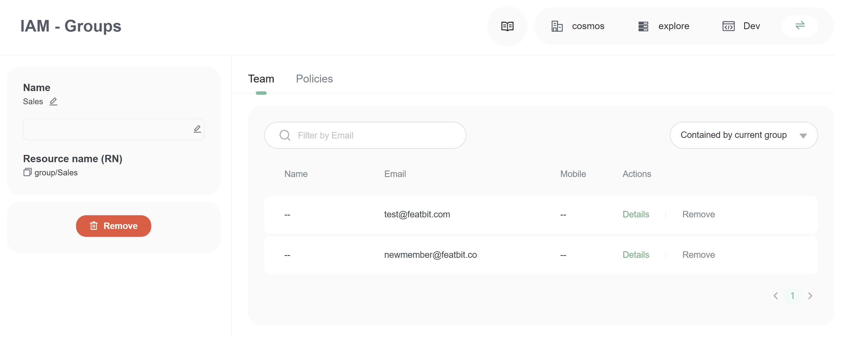
Task: View Details for the newmember@featbit.co user
Action: 635,255
